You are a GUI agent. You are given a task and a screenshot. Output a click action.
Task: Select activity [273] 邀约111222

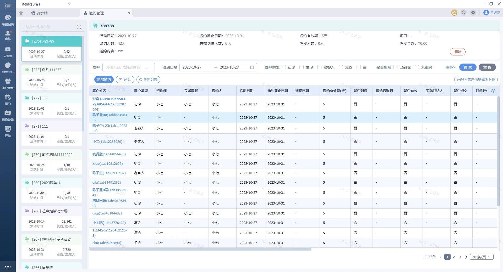(52, 77)
